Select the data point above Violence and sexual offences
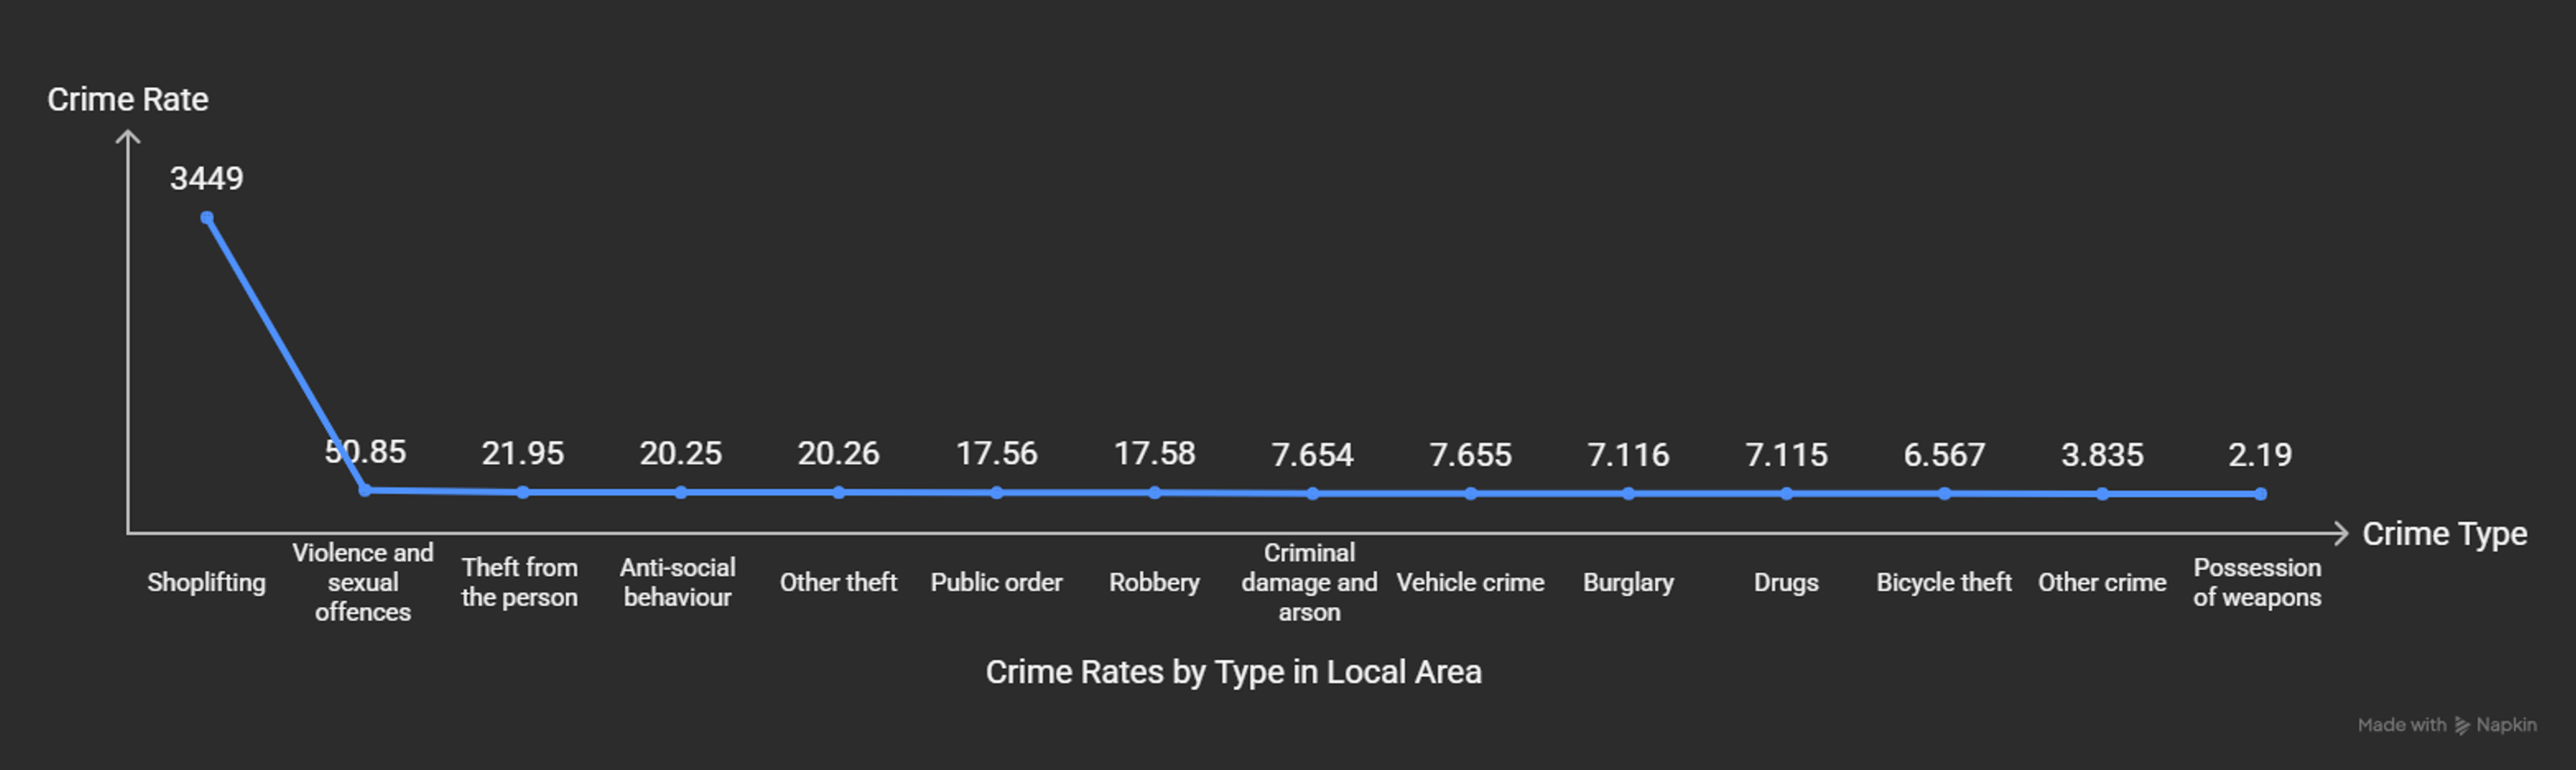This screenshot has height=770, width=2576. click(x=365, y=490)
